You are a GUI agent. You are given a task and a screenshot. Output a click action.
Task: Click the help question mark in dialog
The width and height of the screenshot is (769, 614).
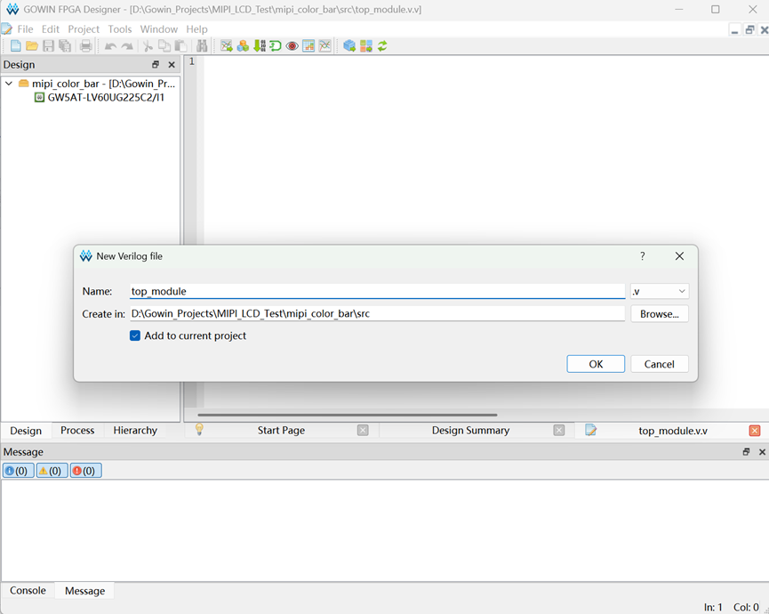(643, 255)
